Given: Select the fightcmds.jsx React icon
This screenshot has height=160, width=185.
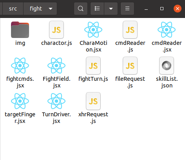Looking at the screenshot, I should (20, 66).
